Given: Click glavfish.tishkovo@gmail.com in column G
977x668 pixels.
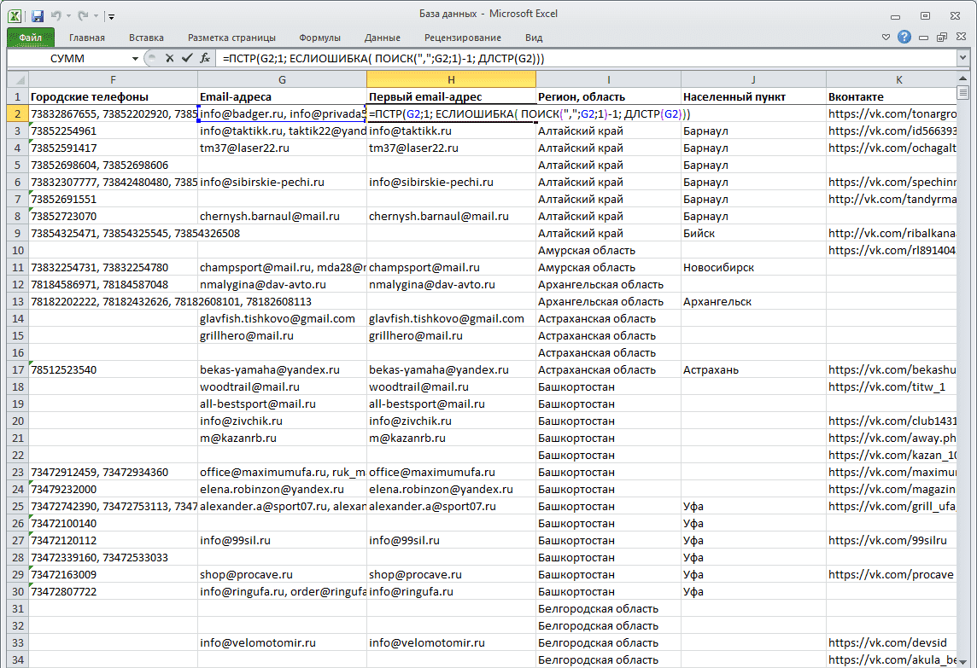Looking at the screenshot, I should (x=283, y=319).
